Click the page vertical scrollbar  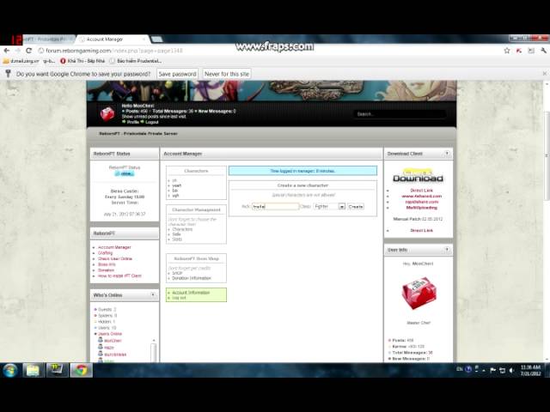click(547, 154)
